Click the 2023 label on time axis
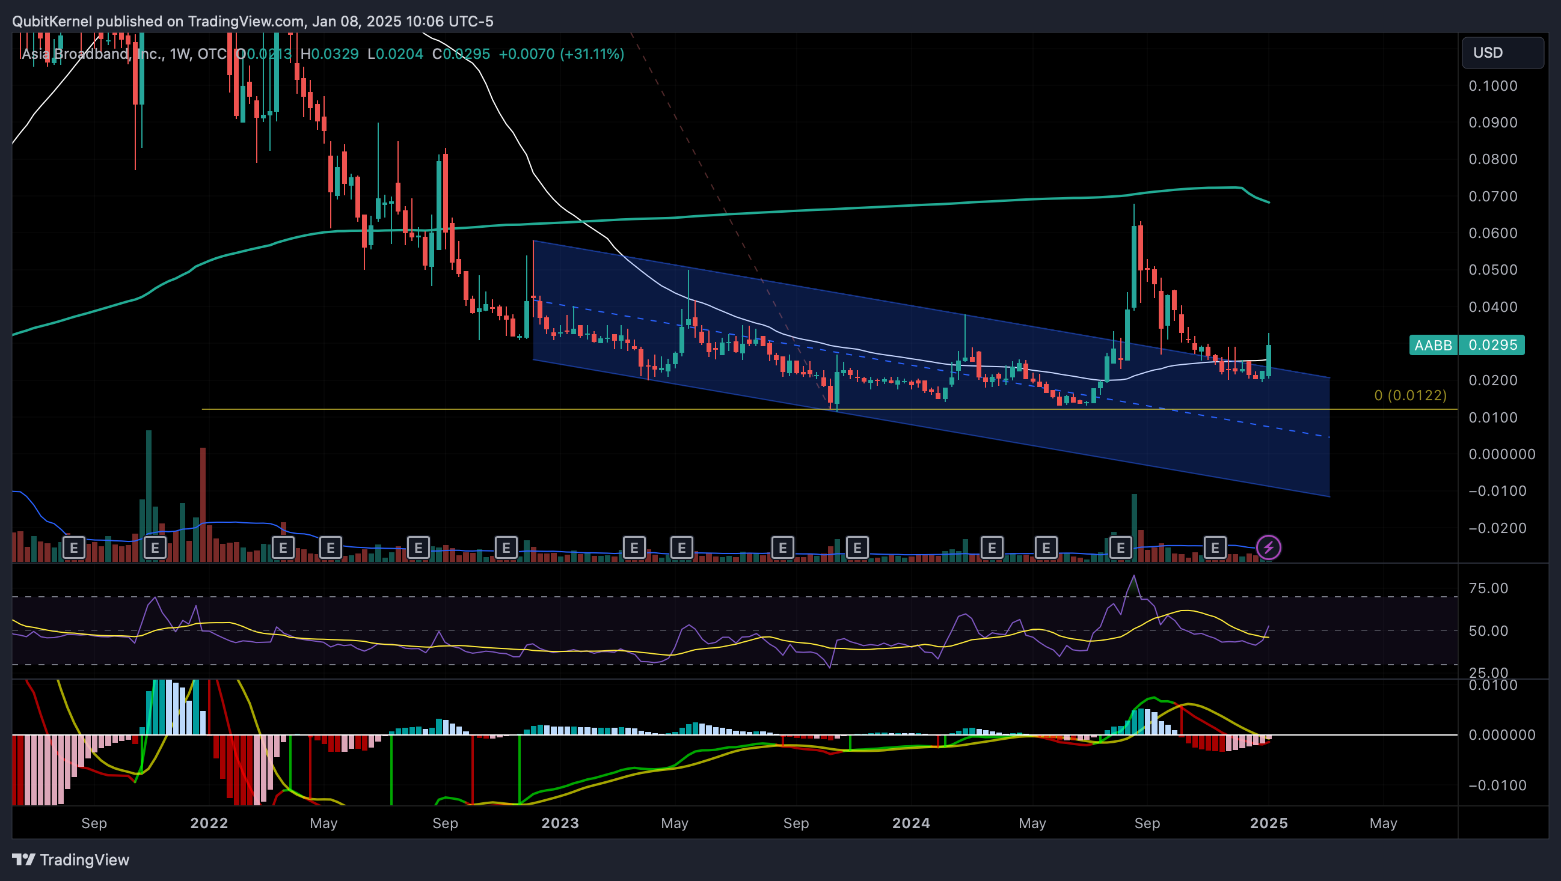Image resolution: width=1561 pixels, height=881 pixels. pyautogui.click(x=560, y=823)
